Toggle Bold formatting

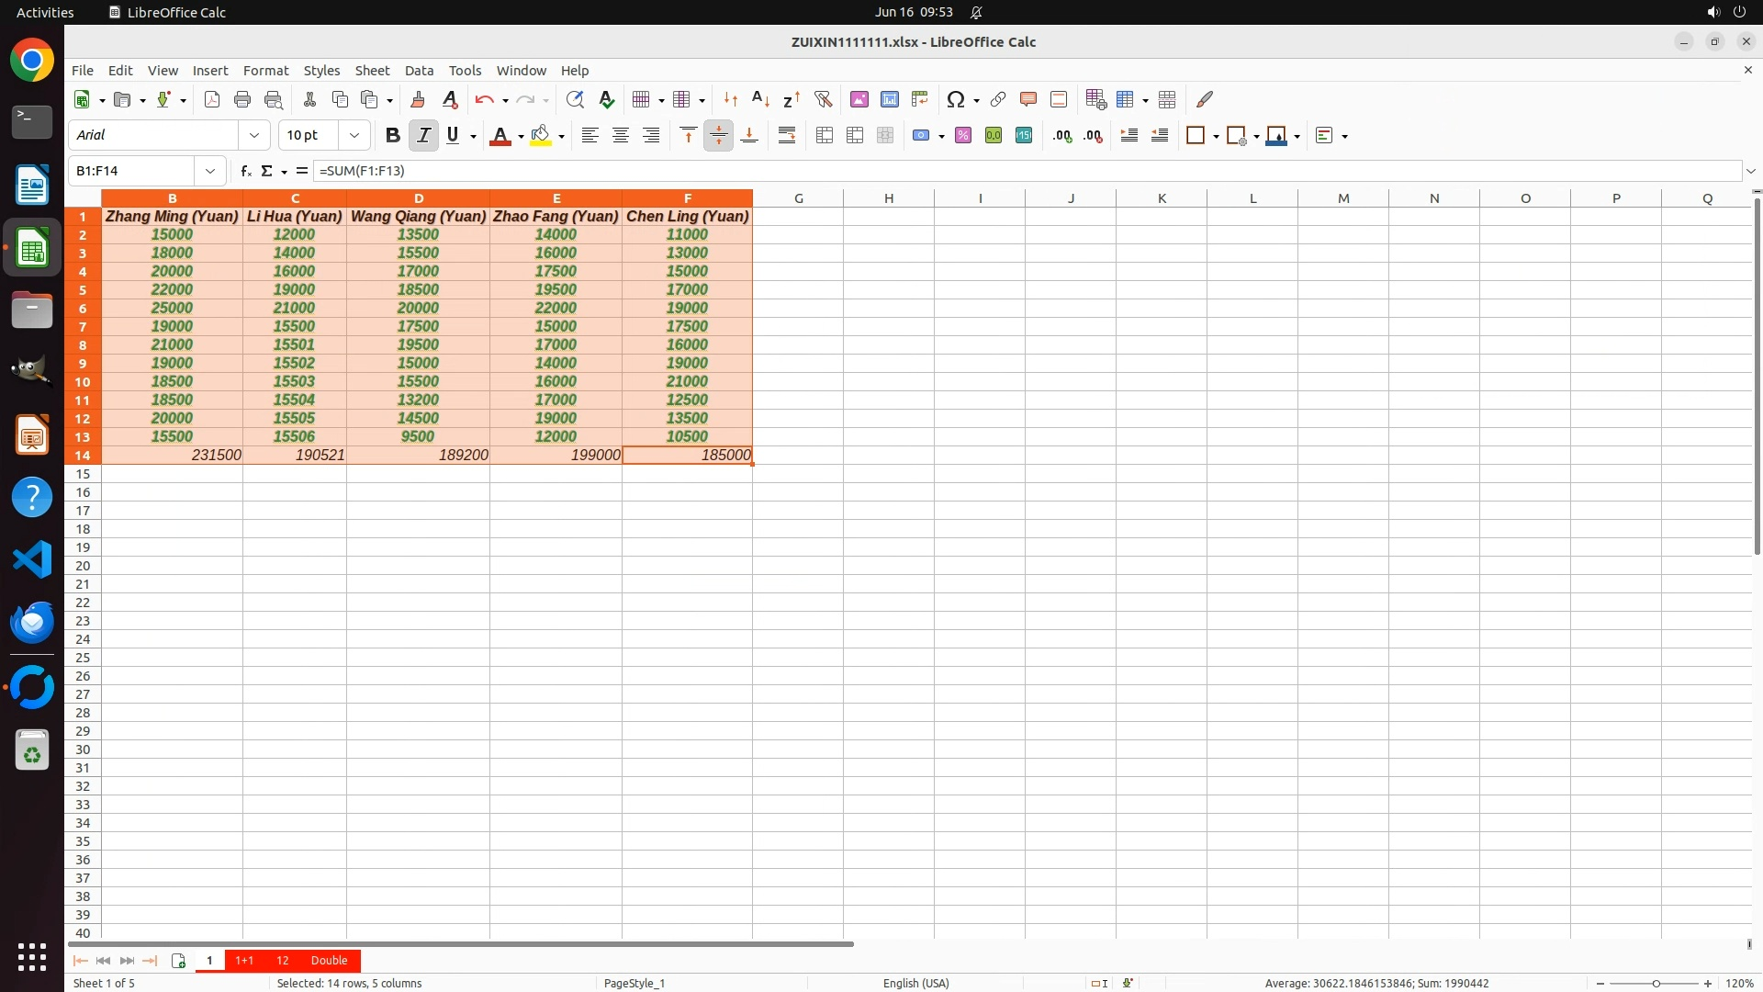[392, 135]
